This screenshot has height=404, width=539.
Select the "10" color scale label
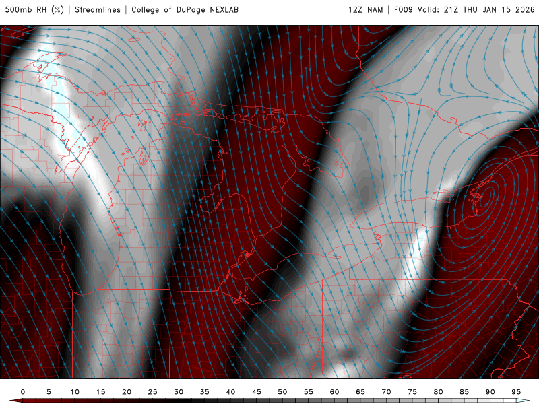[x=75, y=392]
